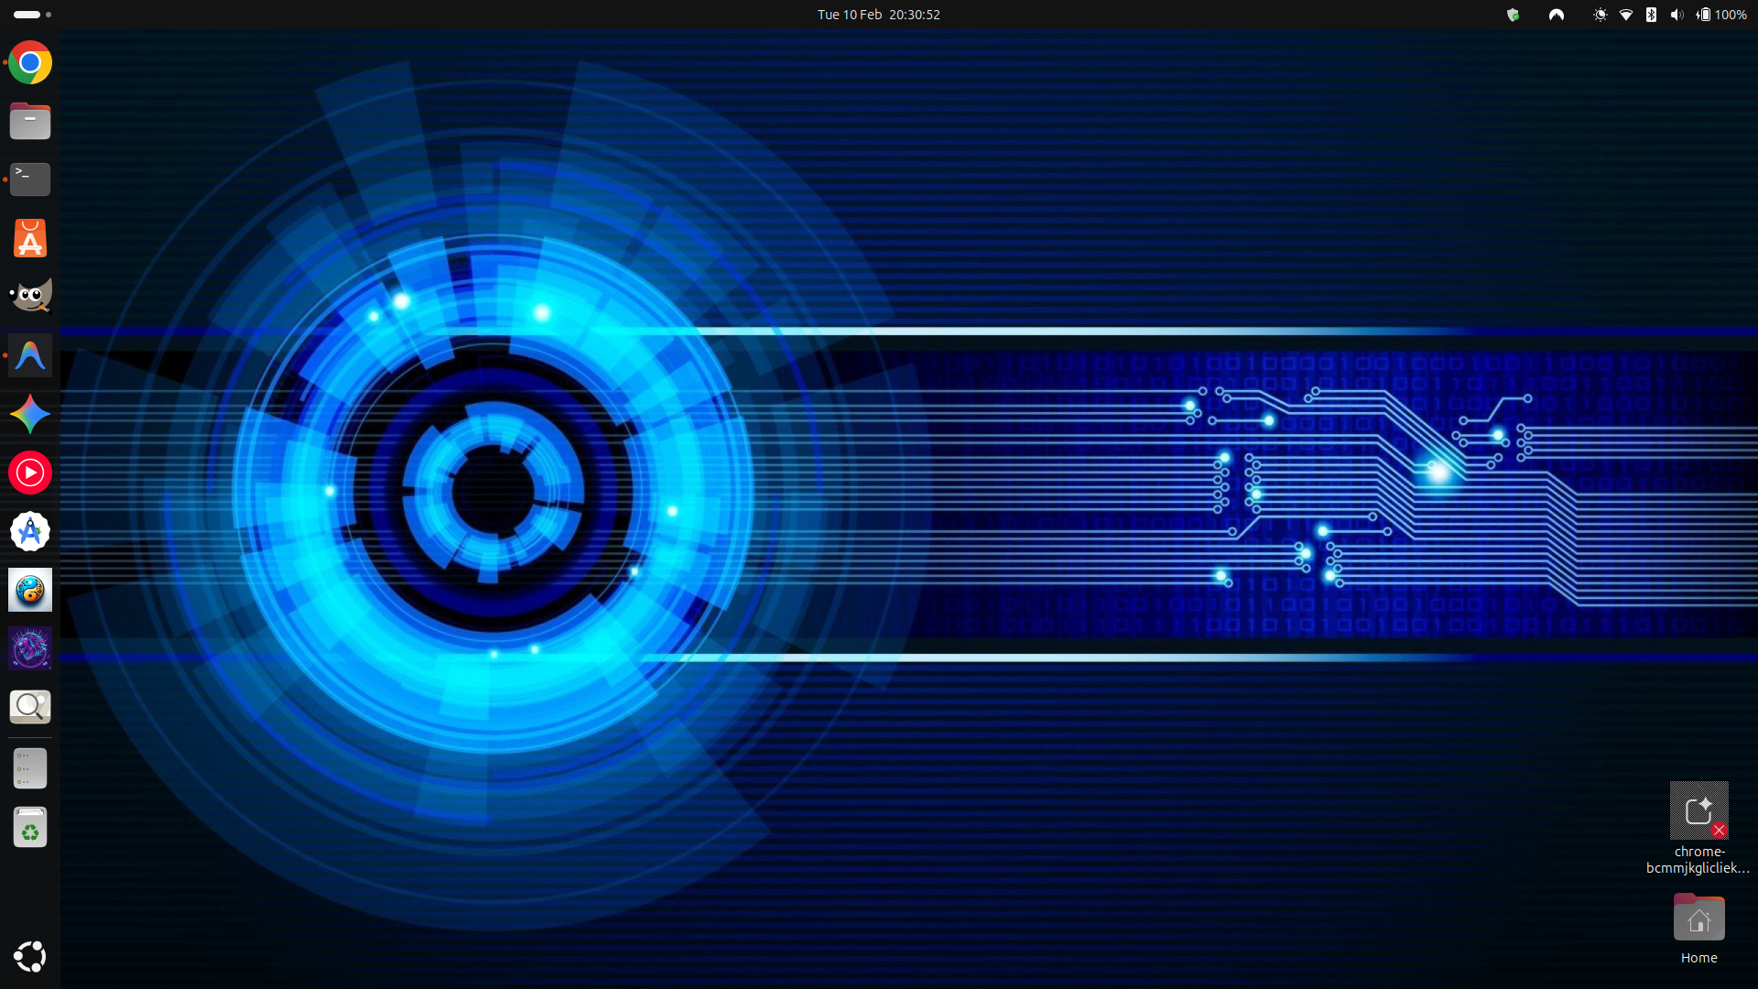Open the Files manager in dock

pos(30,121)
